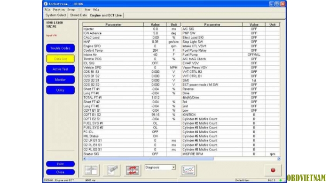
Task: Click the split data list view icon
Action: click(91, 170)
